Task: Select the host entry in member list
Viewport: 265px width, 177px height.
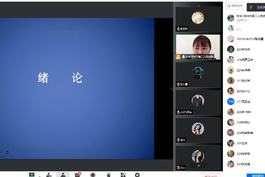Action: [244, 18]
